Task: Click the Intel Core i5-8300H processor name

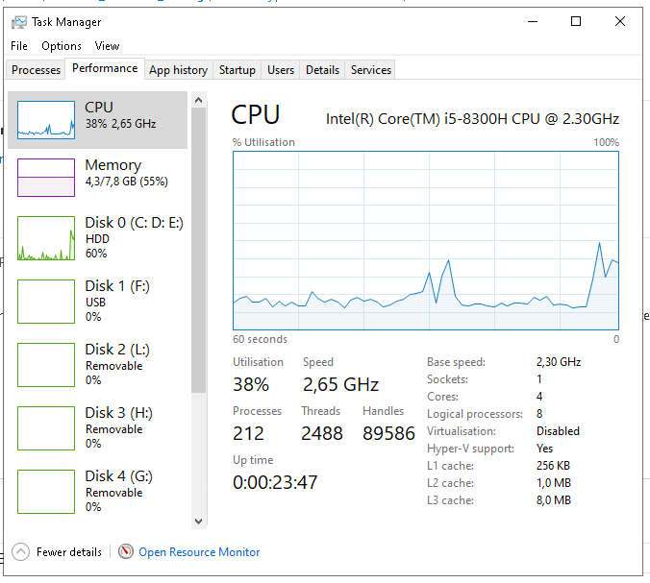Action: tap(472, 119)
